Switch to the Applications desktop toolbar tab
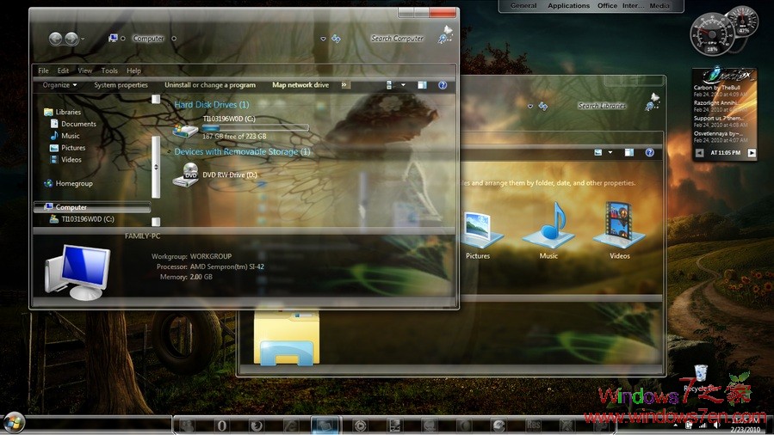Viewport: 774px width, 435px height. 568,5
